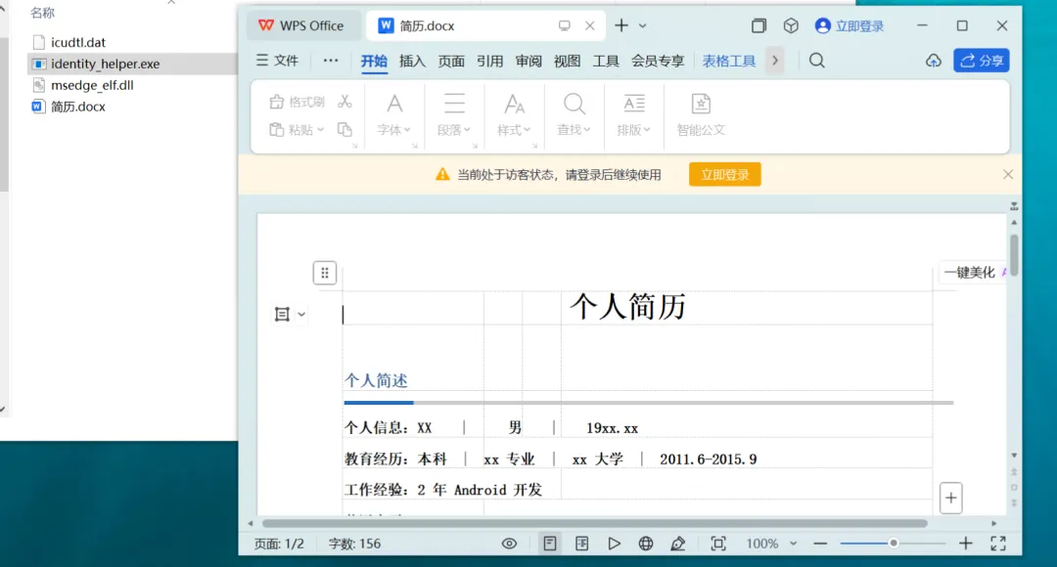Viewport: 1057px width, 567px height.
Task: Click the 一键美化 beautify button
Action: [x=974, y=272]
